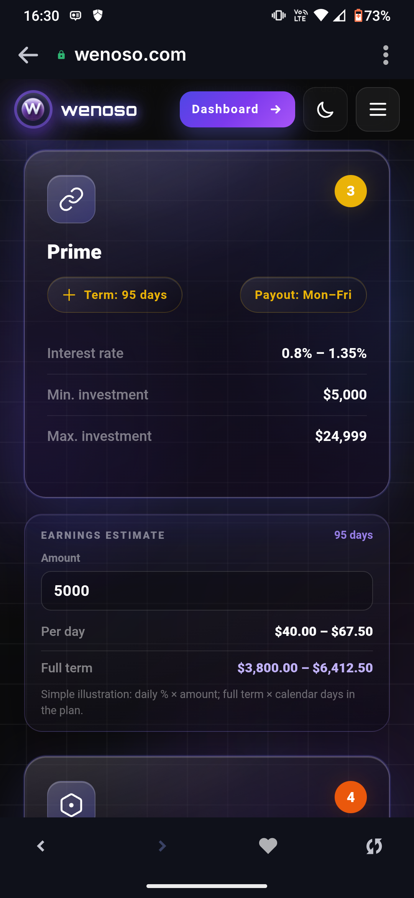The width and height of the screenshot is (414, 898).
Task: Tap the orange number 4 badge
Action: (x=350, y=797)
